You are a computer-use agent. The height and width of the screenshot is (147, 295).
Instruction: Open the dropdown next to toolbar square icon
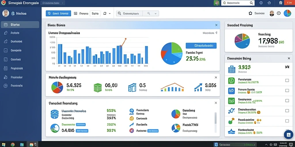click(110, 13)
